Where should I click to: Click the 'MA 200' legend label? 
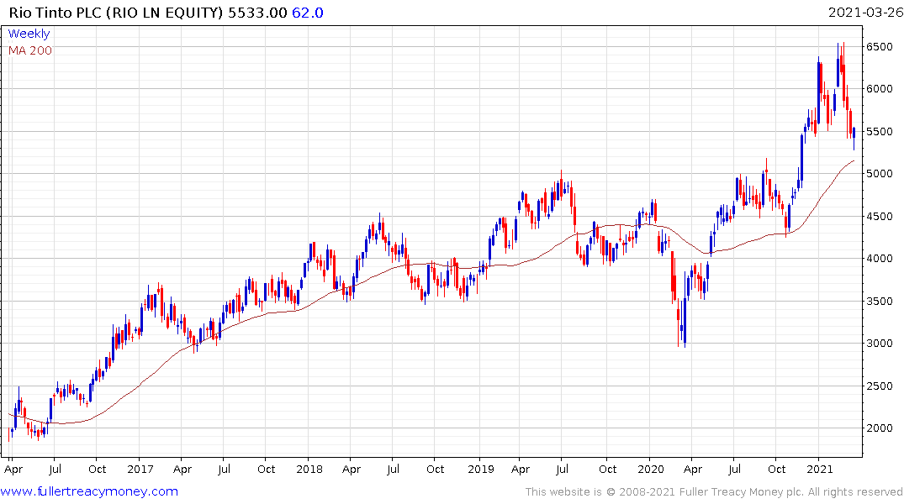(x=30, y=50)
